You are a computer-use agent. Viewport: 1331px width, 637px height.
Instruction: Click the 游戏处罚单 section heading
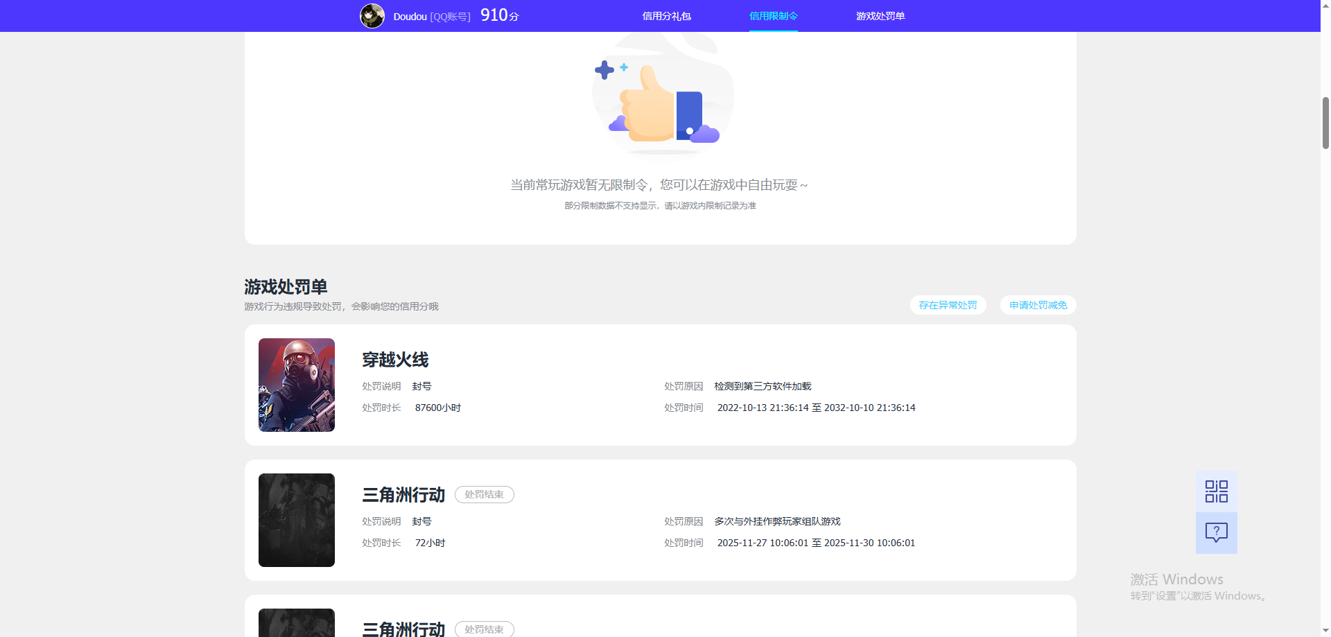(x=285, y=286)
